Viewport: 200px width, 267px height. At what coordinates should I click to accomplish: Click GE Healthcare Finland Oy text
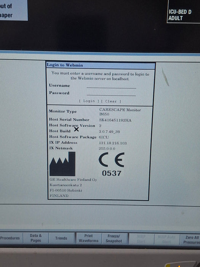coord(73,180)
